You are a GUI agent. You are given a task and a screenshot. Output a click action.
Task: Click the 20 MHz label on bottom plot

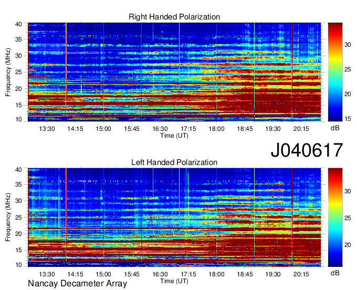coord(18,234)
